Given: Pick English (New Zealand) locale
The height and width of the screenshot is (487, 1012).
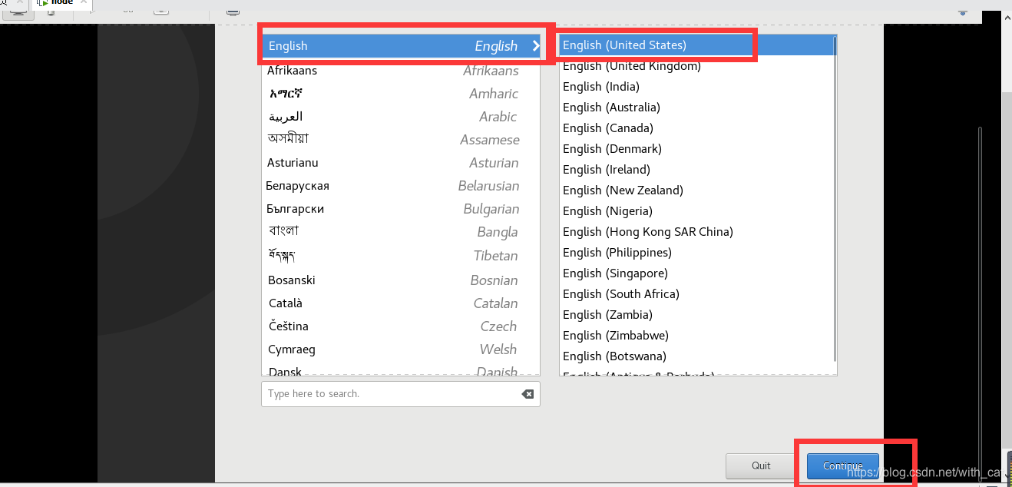Looking at the screenshot, I should [x=696, y=190].
